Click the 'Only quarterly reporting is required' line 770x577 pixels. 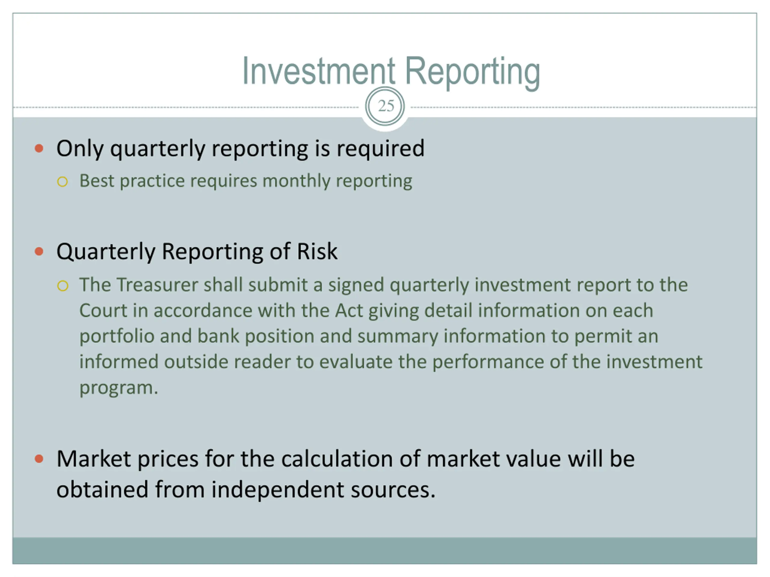[x=240, y=148]
